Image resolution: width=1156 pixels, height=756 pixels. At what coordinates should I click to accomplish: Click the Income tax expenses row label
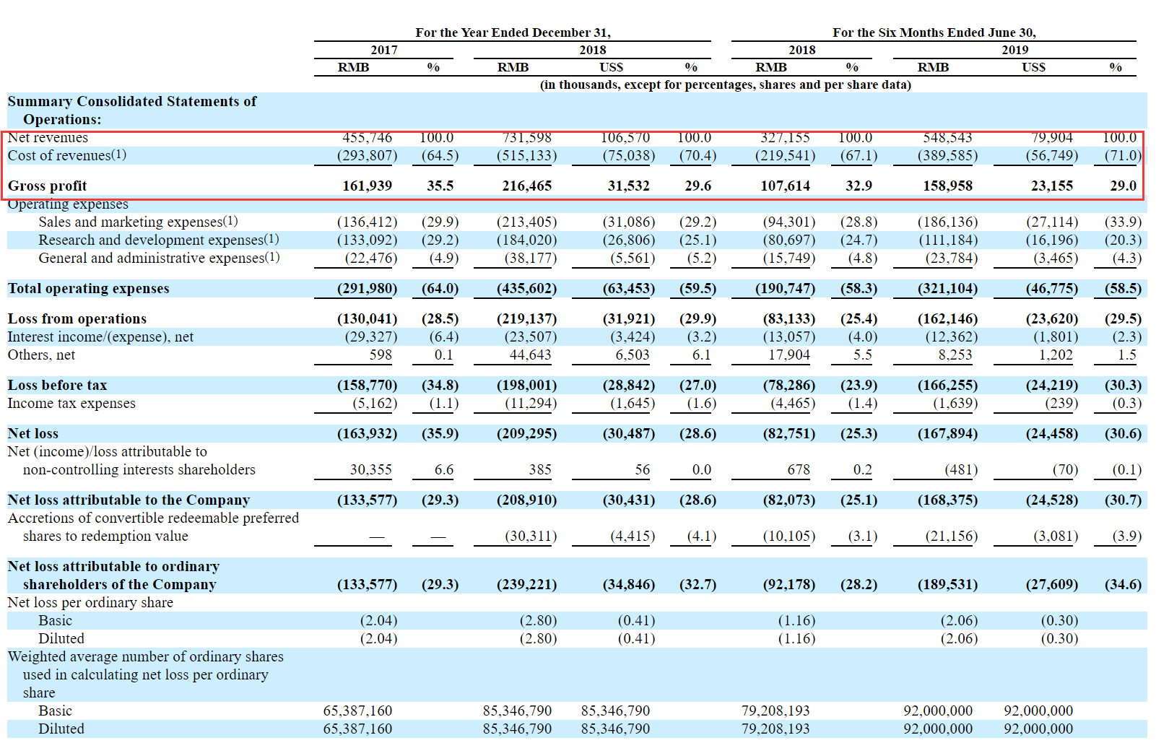point(71,403)
